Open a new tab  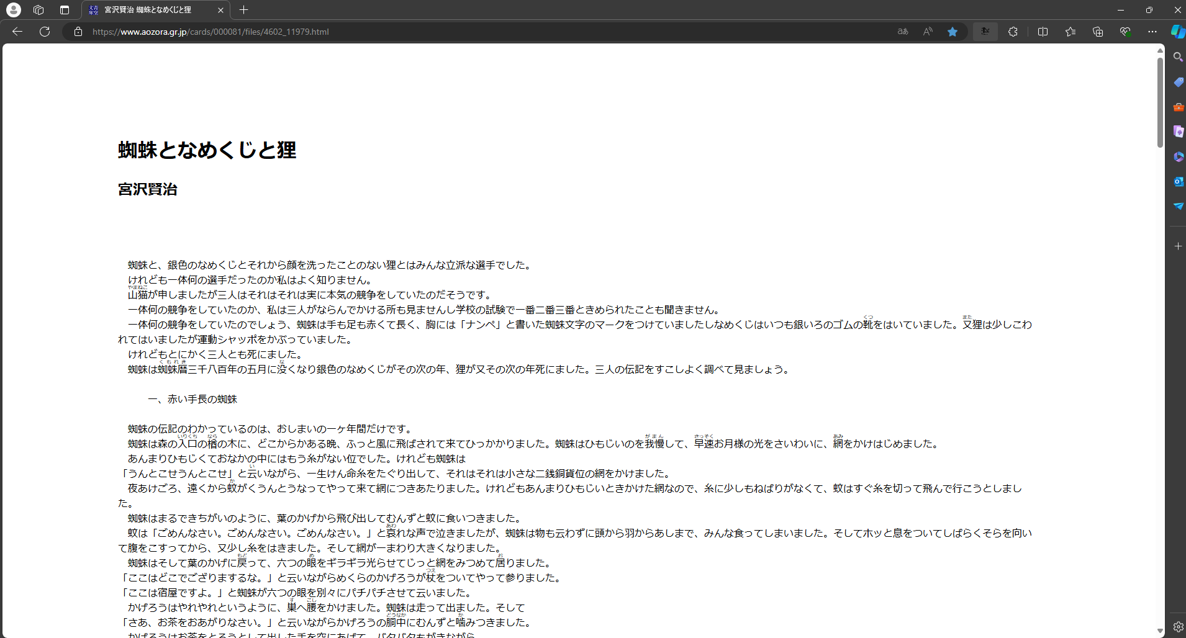pyautogui.click(x=243, y=10)
